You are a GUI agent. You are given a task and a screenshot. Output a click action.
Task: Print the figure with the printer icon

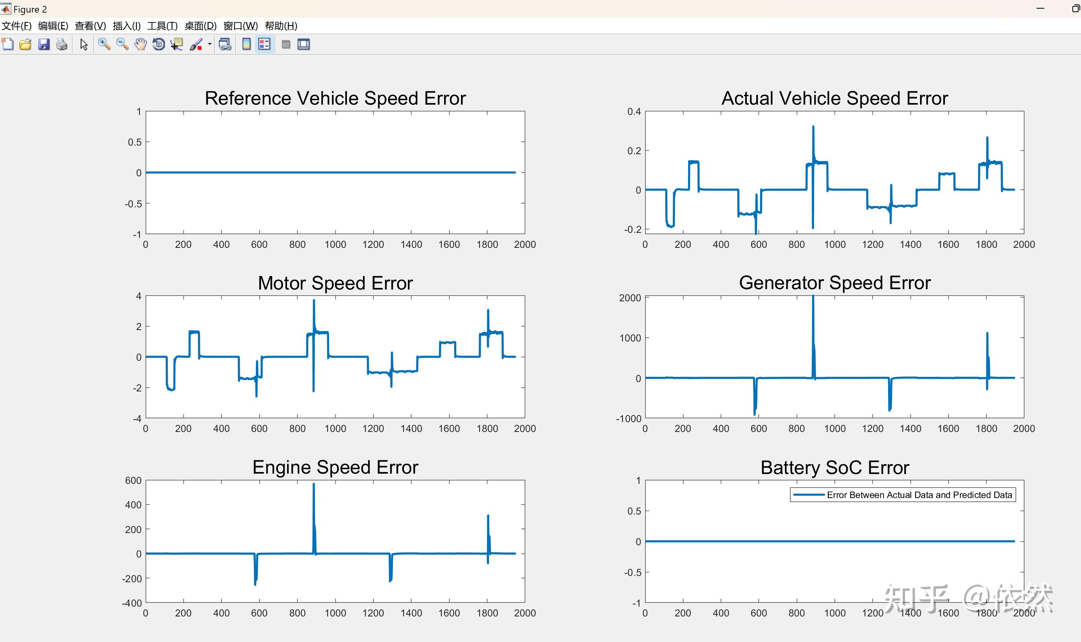point(62,44)
